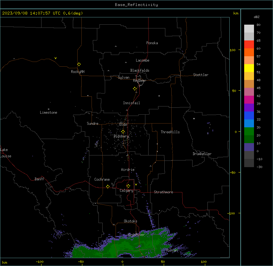Click the km unit label at top right
The image size is (273, 266).
click(x=236, y=13)
